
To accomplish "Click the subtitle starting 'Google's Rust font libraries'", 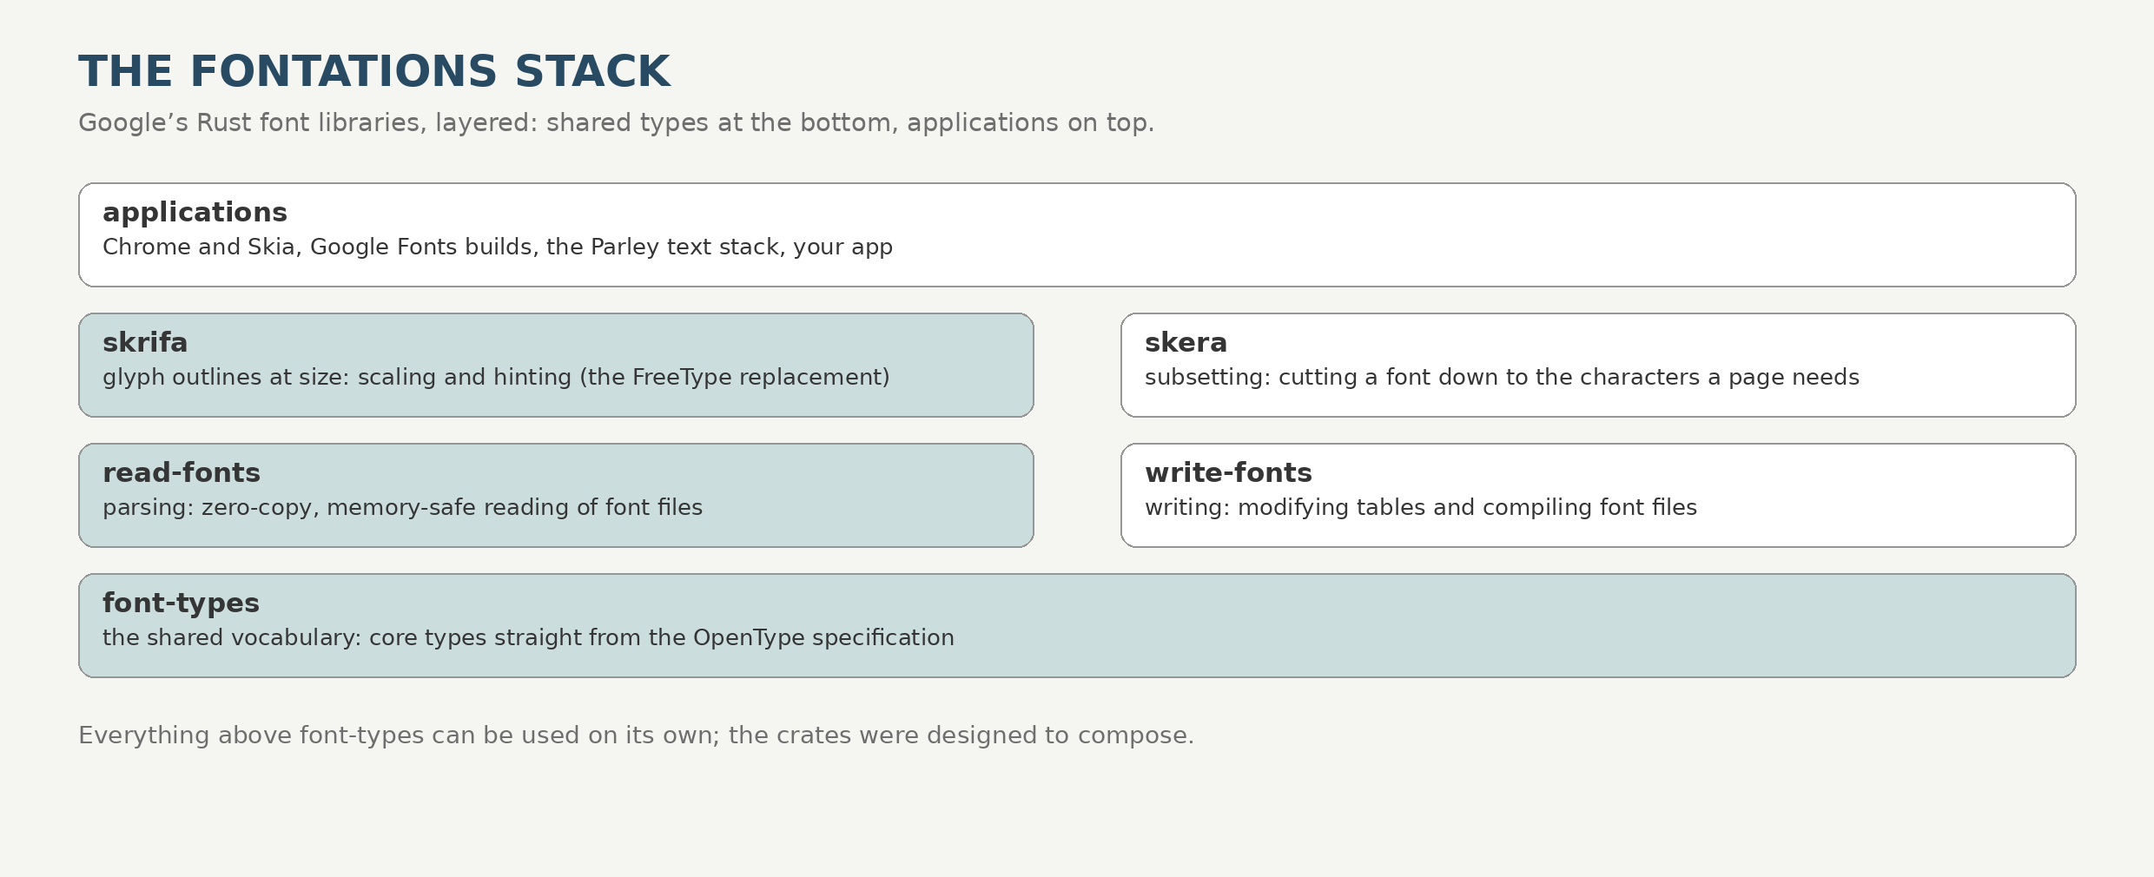I will [x=617, y=122].
